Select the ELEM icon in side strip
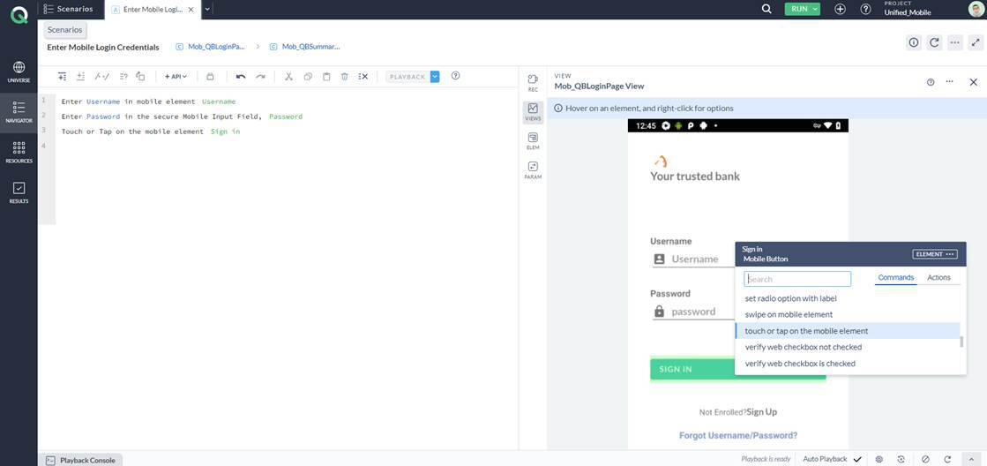 coord(533,141)
